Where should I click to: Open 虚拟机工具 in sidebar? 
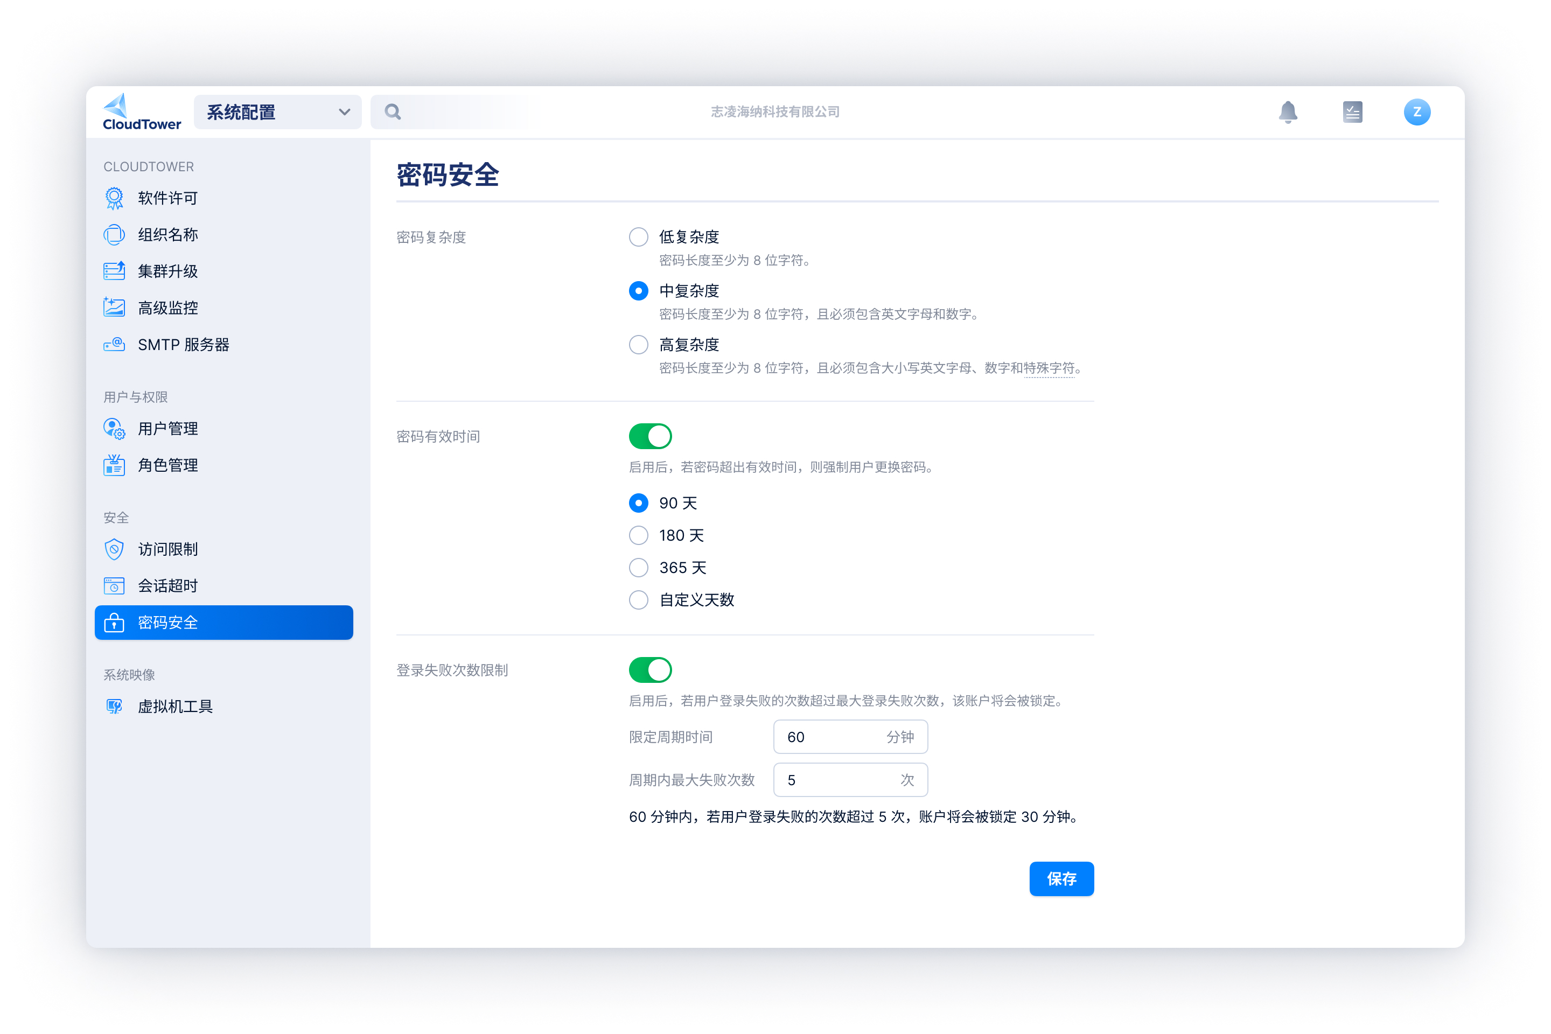coord(224,707)
